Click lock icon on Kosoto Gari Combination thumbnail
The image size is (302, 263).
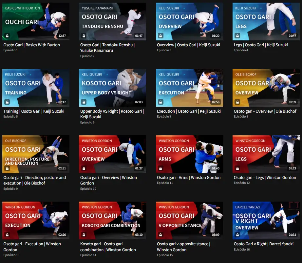(x=84, y=235)
